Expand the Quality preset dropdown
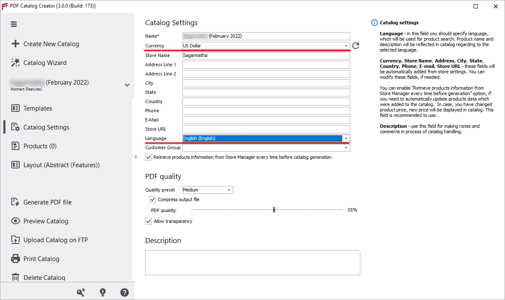 coord(208,190)
